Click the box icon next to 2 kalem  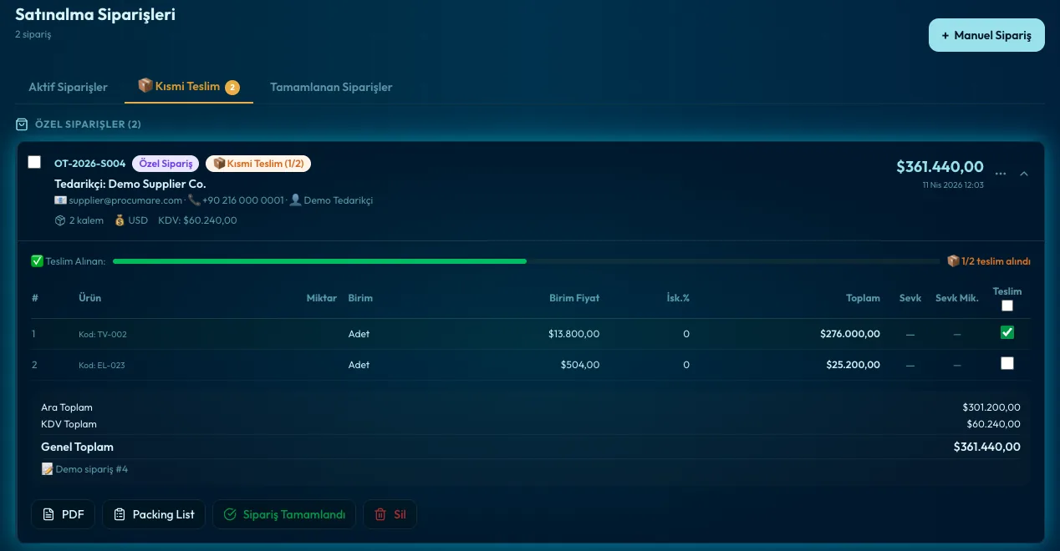(60, 220)
